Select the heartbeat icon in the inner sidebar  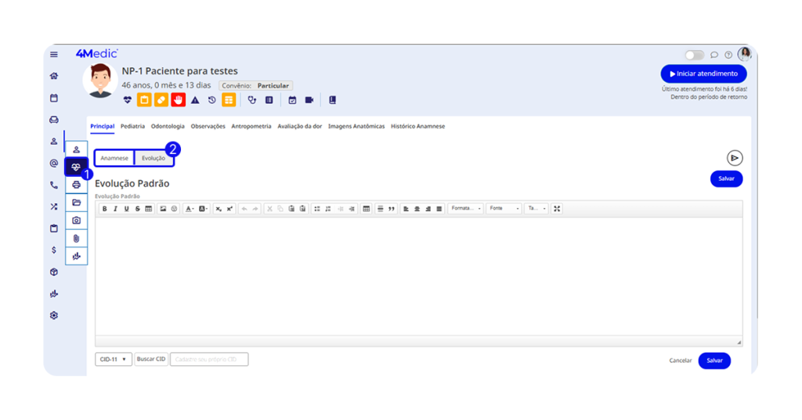(76, 167)
